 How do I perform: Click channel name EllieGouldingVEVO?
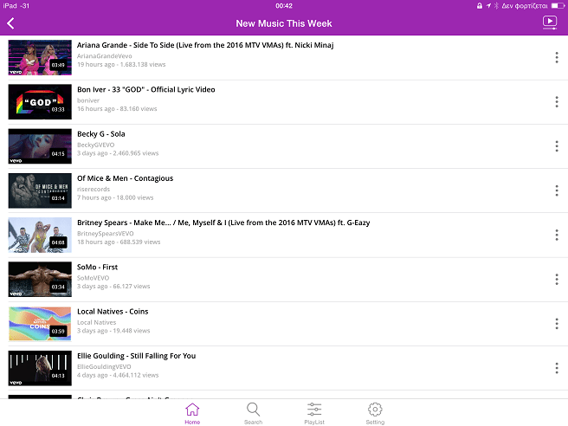pyautogui.click(x=104, y=366)
